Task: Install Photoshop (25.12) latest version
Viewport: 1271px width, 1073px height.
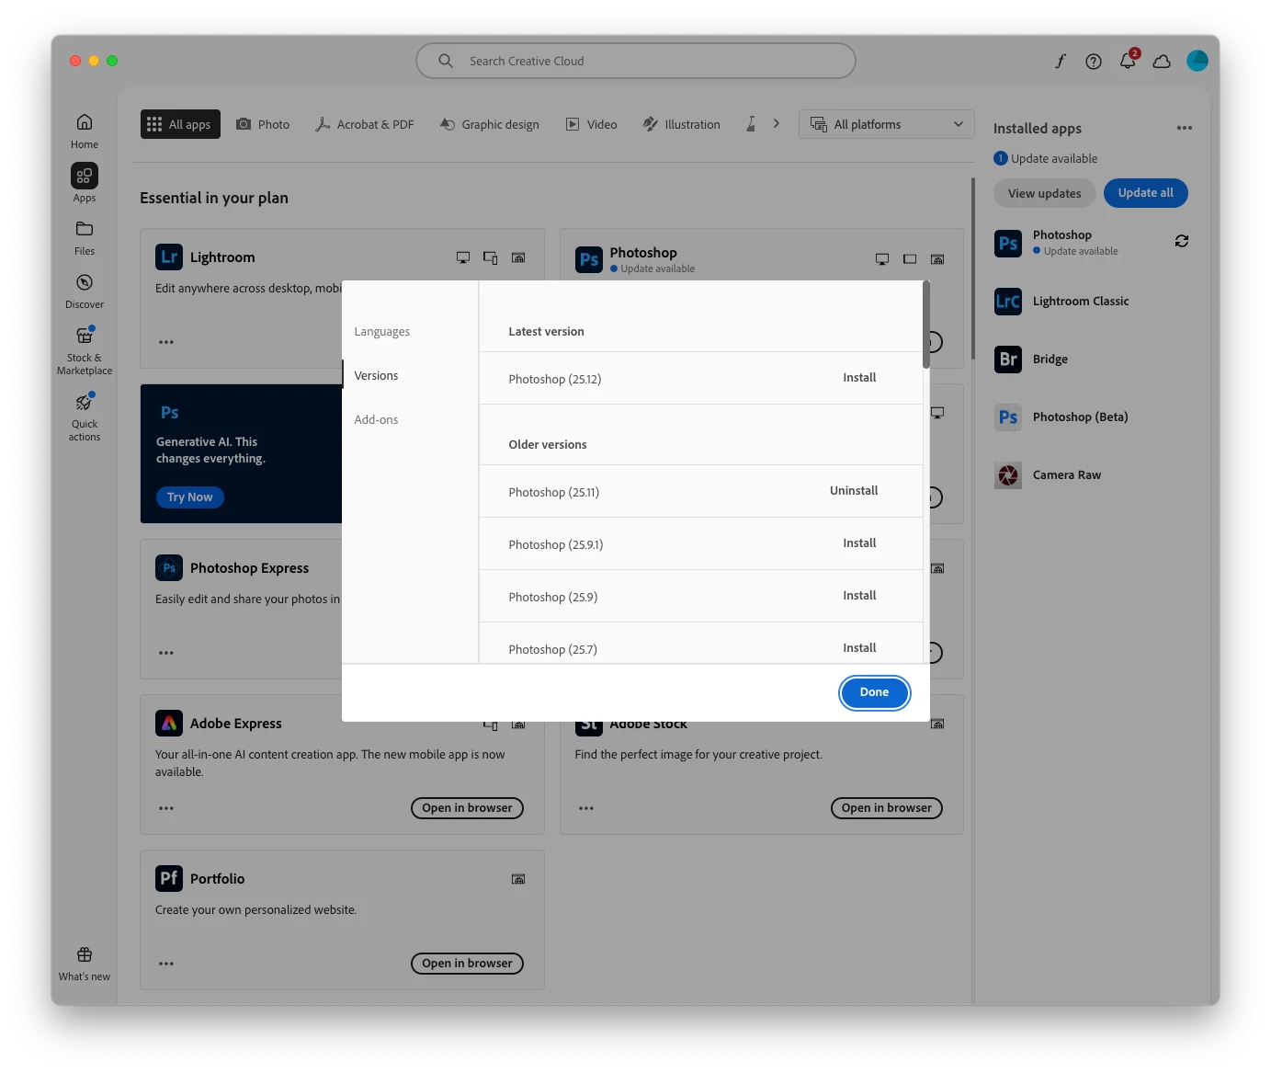Action: (859, 378)
